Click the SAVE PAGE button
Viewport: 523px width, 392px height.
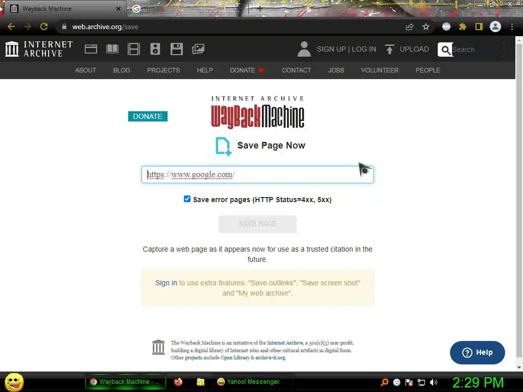coord(257,224)
